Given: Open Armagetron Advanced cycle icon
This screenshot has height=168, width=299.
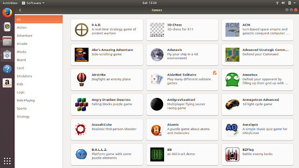Looking at the screenshot, I should [232, 105].
